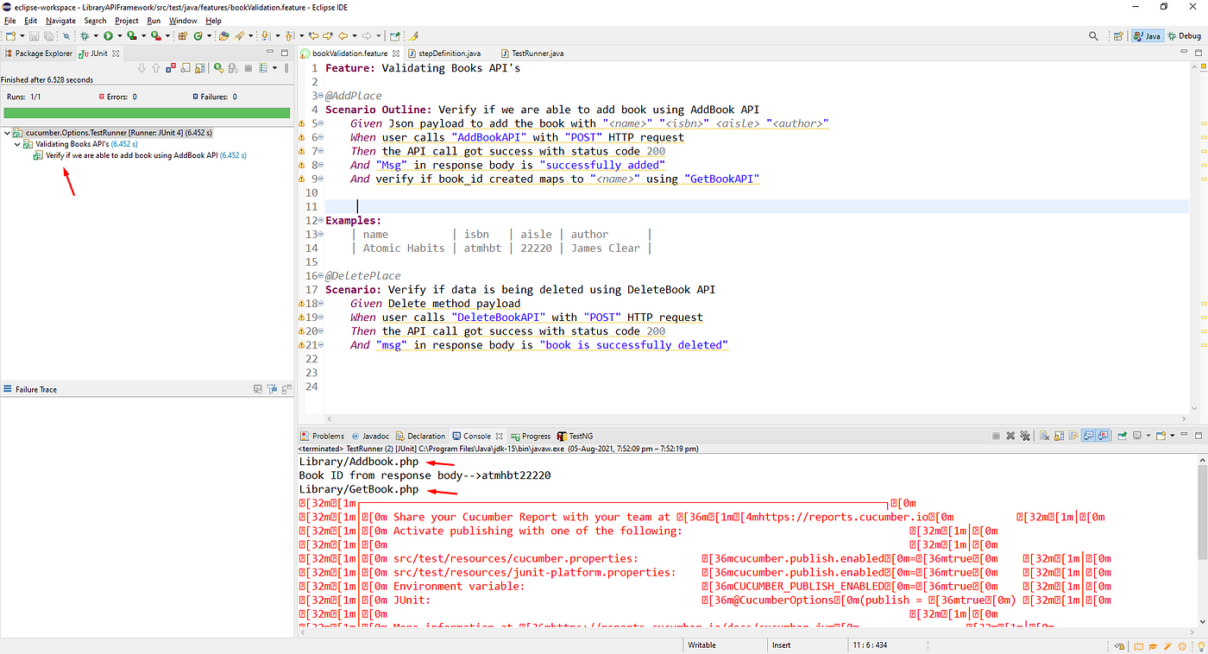Click Previous Annotation arrow in the toolbar
Viewport: 1208px width, 654px height.
tap(289, 36)
